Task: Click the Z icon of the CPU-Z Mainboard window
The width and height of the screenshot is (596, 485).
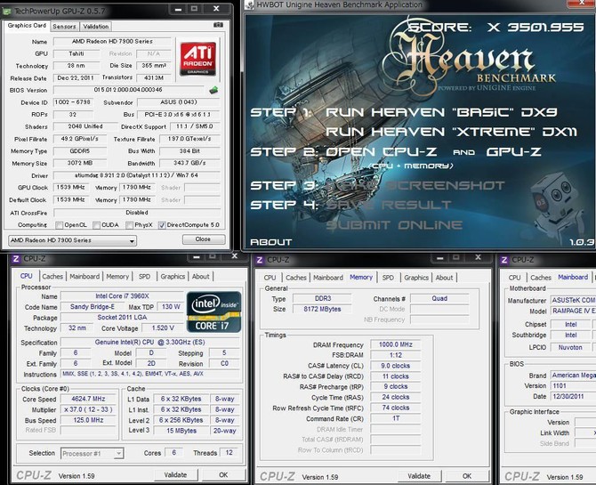Action: (504, 260)
